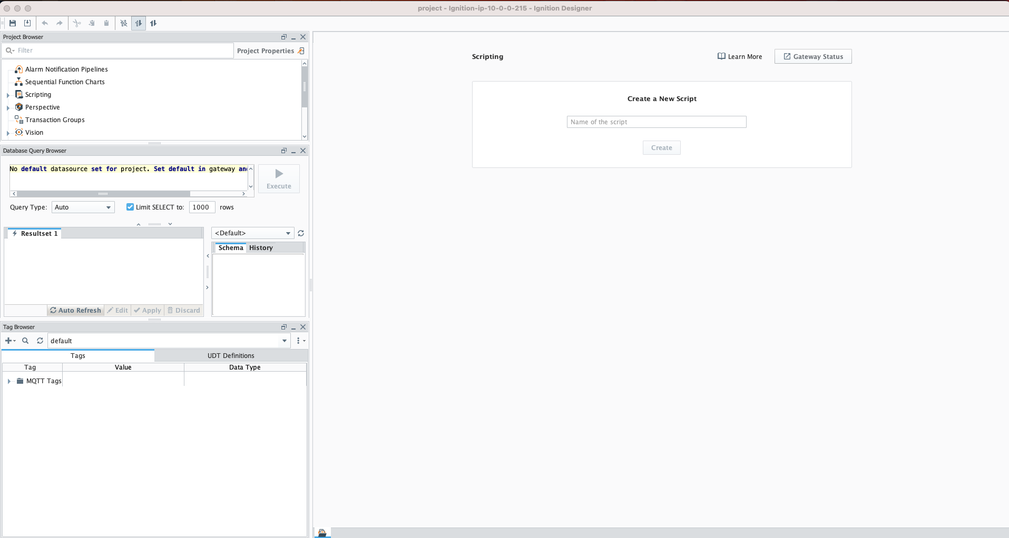
Task: Click the Name of the script field
Action: point(656,122)
